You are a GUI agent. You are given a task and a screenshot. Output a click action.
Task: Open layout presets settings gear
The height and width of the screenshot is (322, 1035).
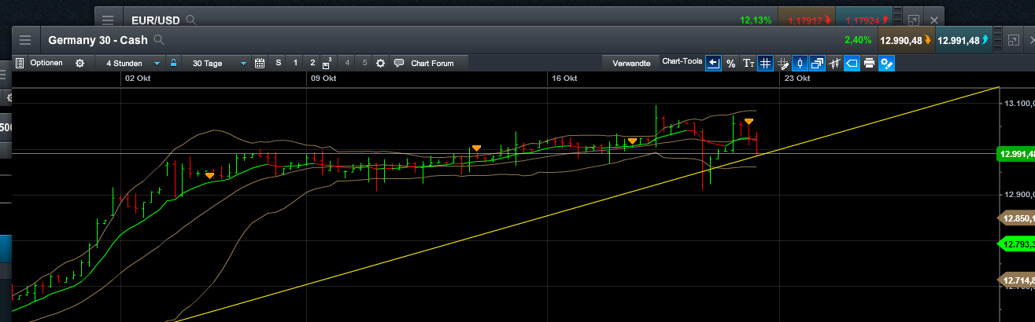pyautogui.click(x=381, y=63)
